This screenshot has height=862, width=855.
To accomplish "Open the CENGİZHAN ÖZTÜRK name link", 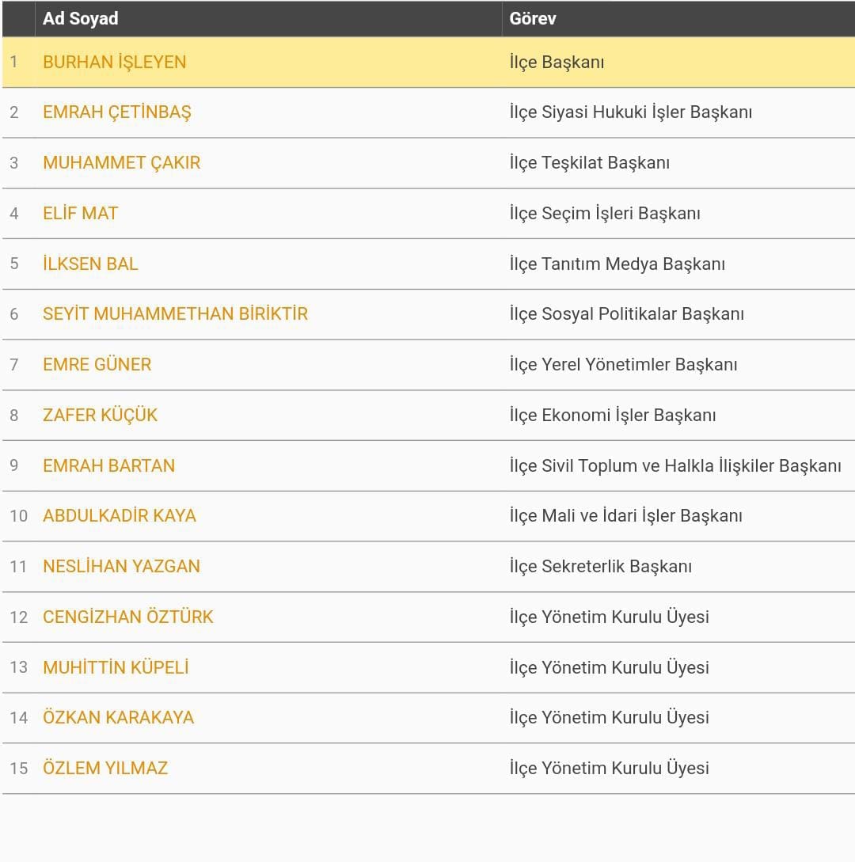I will point(128,617).
